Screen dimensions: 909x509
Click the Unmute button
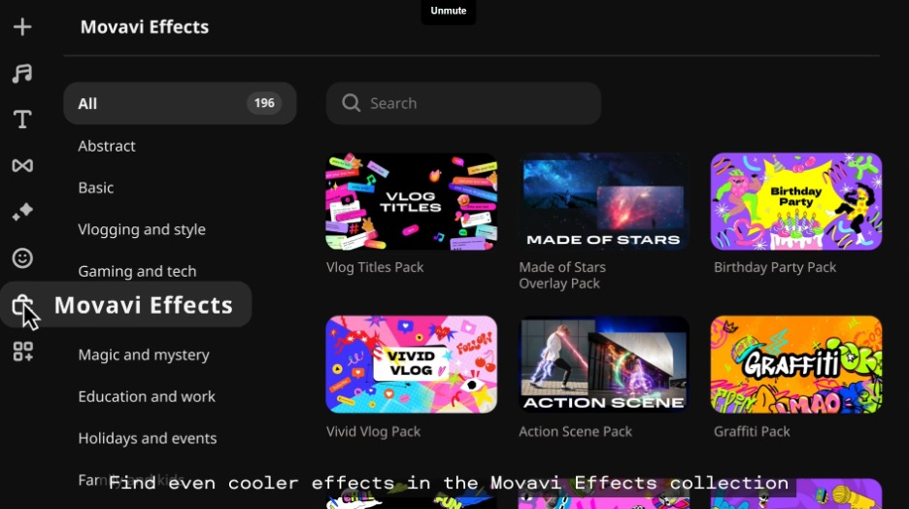pos(448,11)
